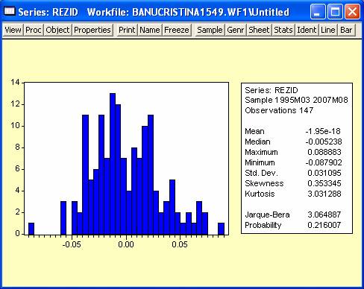Click the x-axis label 0.05

(180, 244)
